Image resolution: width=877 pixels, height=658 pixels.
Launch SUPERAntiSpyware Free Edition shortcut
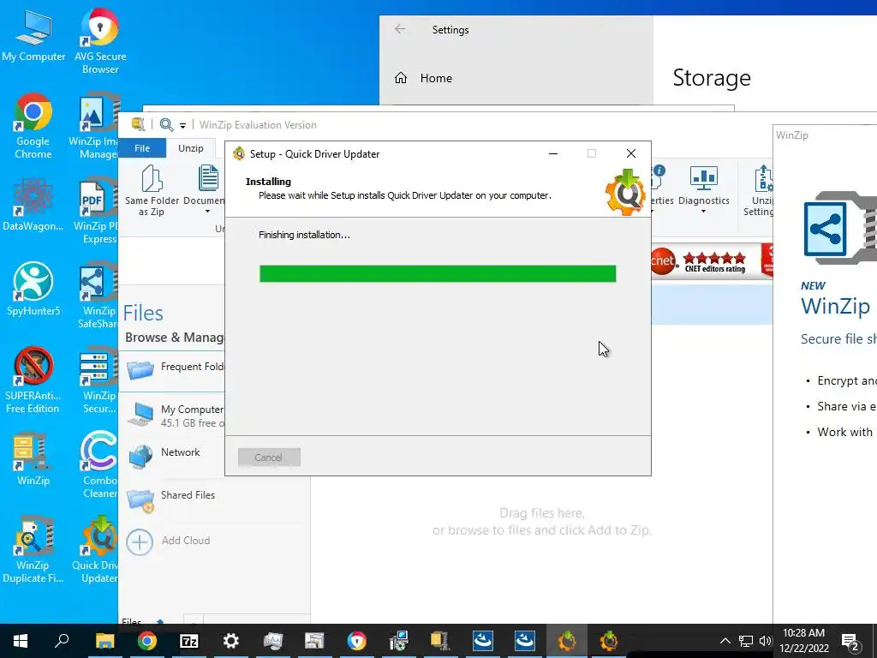(33, 380)
